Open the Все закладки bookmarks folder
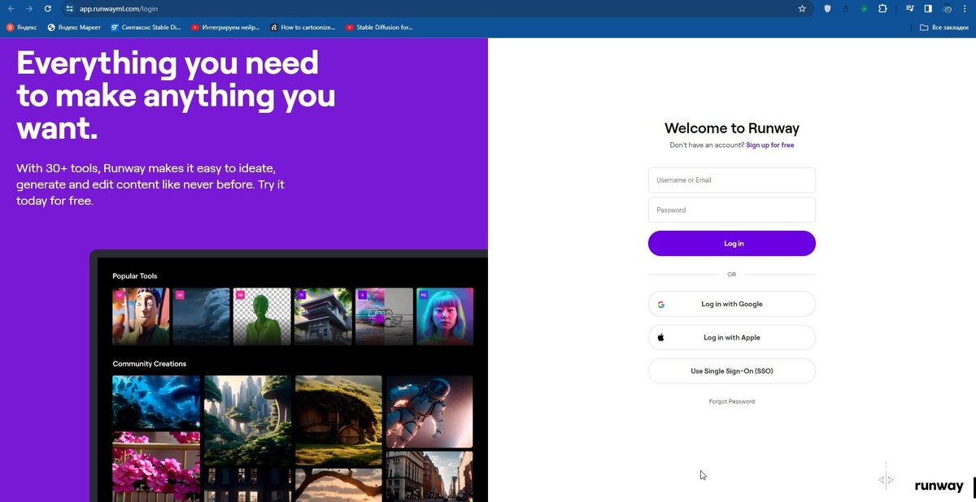Screen dimensions: 976x502 pyautogui.click(x=944, y=27)
